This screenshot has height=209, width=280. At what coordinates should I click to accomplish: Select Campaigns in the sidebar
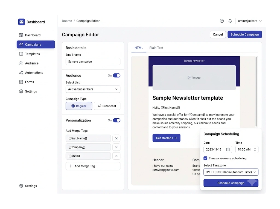36,45
